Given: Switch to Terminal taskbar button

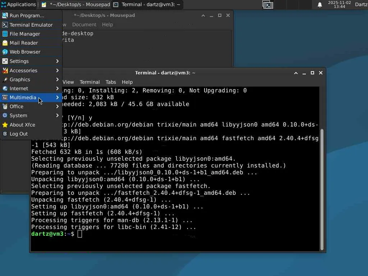Looking at the screenshot, I should (148, 5).
